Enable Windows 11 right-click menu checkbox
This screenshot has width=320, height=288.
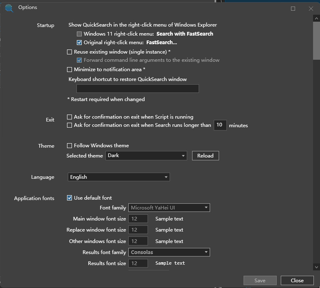click(79, 34)
